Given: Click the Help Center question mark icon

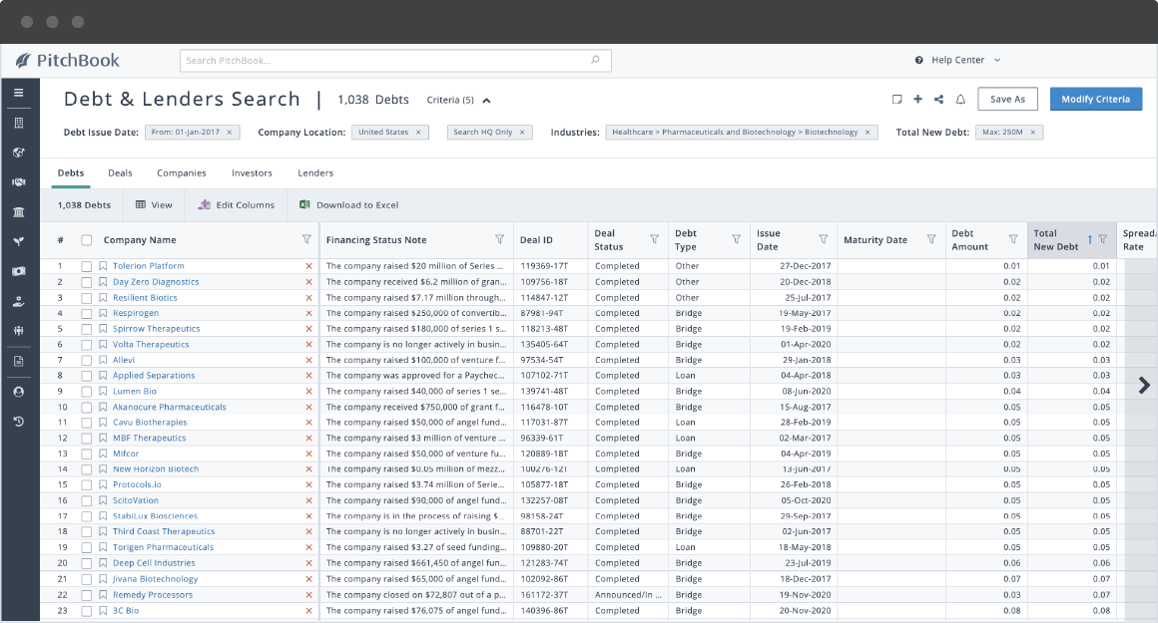Looking at the screenshot, I should pos(918,61).
